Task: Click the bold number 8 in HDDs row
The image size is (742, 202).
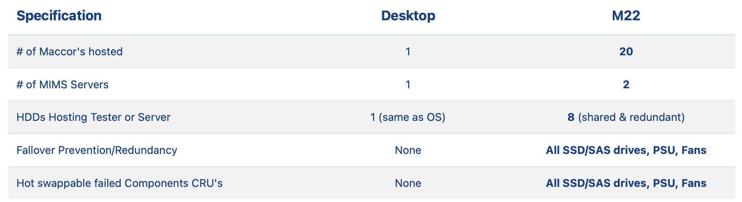Action: click(x=571, y=117)
